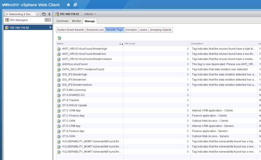Image resolution: width=261 pixels, height=160 pixels.
Task: Open System Event Severity sub-tab
Action: 71,30
